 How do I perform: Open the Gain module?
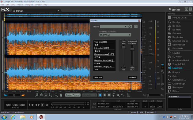(172, 76)
